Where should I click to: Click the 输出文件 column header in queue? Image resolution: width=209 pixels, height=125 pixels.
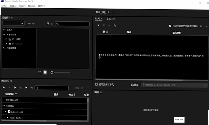177,33
